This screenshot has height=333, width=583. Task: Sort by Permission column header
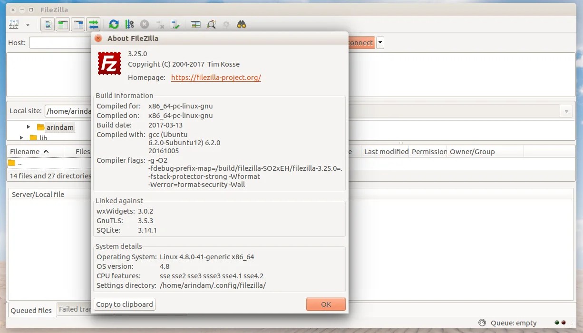tap(428, 151)
